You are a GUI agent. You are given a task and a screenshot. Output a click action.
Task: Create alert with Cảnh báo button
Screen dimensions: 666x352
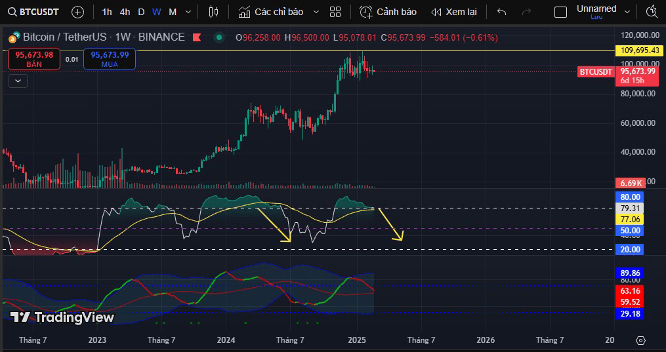pos(388,12)
